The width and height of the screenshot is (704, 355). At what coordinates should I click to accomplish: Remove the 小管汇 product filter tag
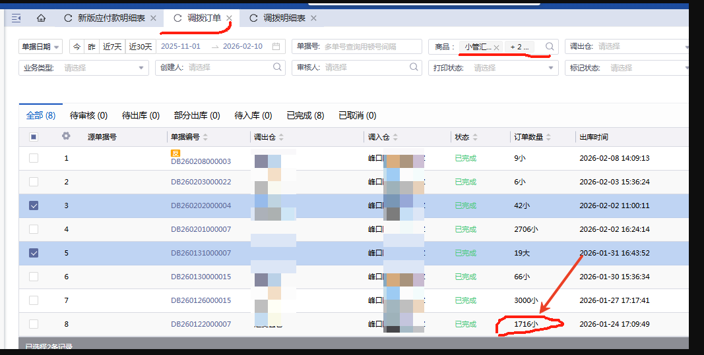[x=496, y=47]
